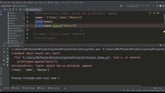Viewport: 165px width, 93px height.
Task: Click the reader mode icon in editor
Action: [x=150, y=13]
